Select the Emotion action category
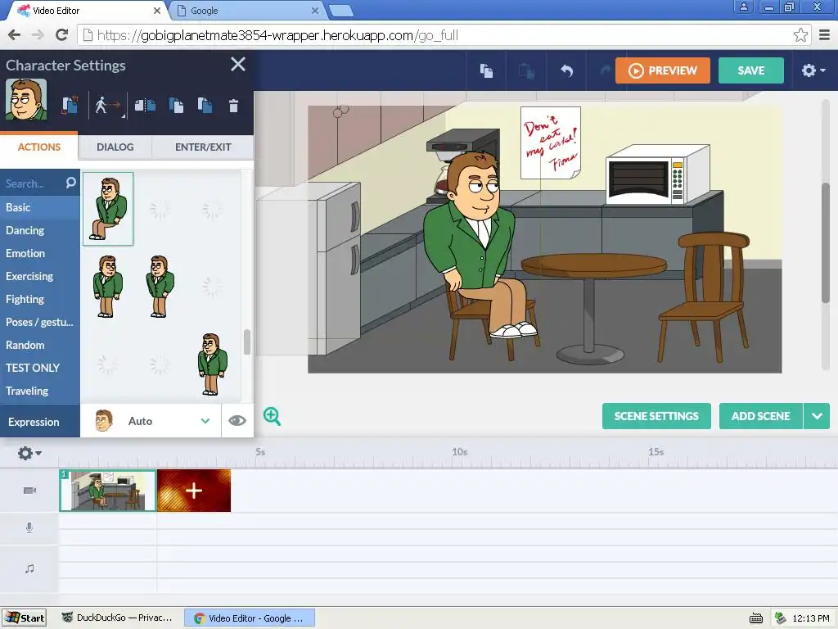Viewport: 838px width, 629px height. point(40,254)
